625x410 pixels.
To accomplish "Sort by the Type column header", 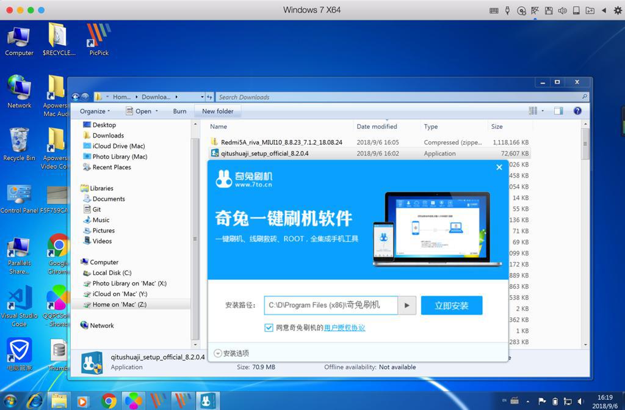I will [430, 126].
